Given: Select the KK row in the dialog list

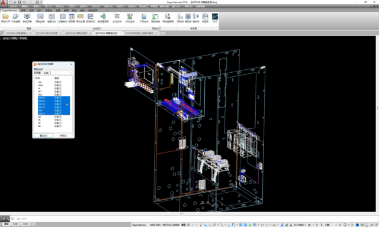Looking at the screenshot, I should pos(54,120).
